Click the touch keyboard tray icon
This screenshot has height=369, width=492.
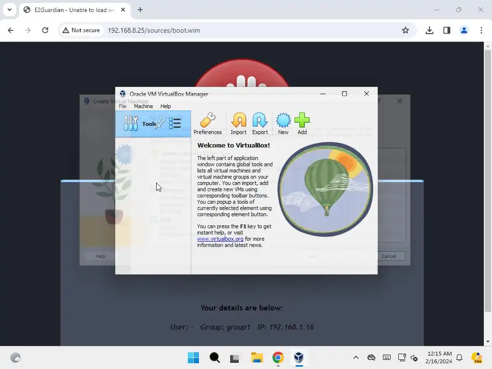[387, 357]
